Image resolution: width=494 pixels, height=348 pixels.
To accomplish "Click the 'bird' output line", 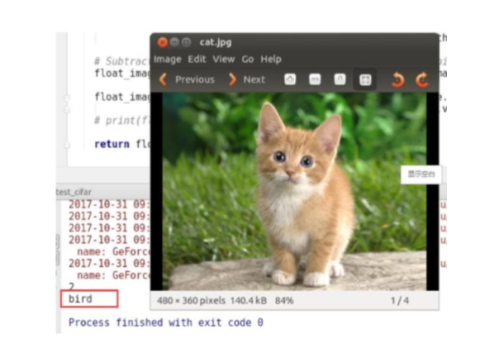I will (x=80, y=299).
